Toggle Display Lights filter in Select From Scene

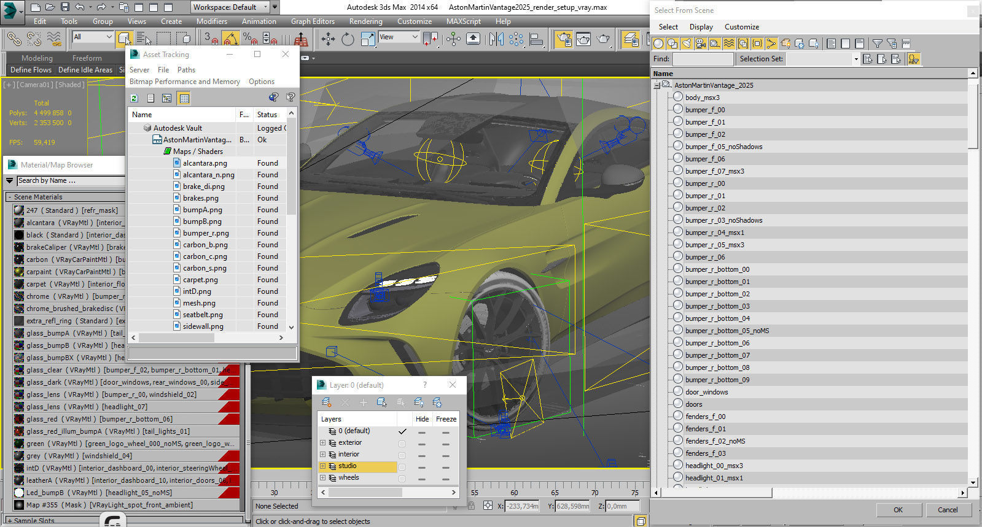[687, 44]
